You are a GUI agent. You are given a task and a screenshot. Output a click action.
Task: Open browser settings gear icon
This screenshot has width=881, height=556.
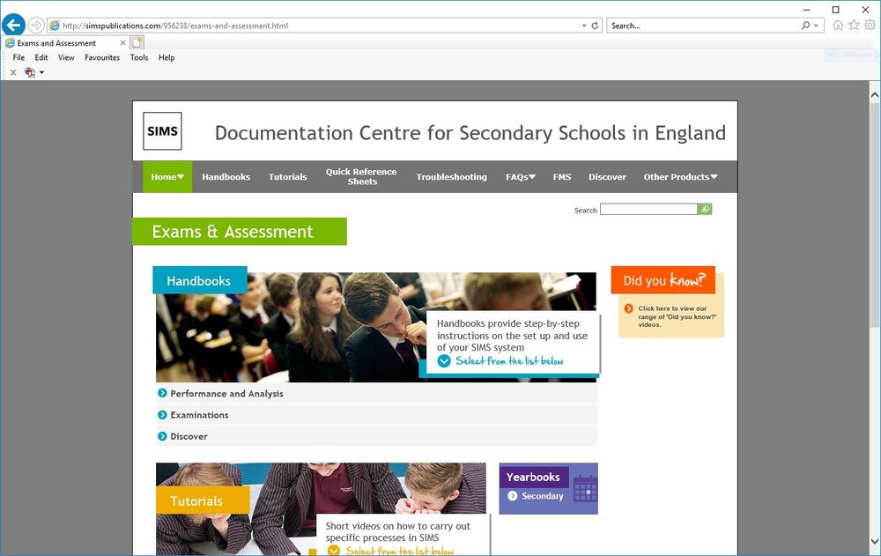point(870,25)
